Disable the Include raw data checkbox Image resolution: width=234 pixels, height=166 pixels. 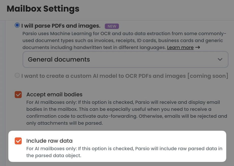point(18,141)
